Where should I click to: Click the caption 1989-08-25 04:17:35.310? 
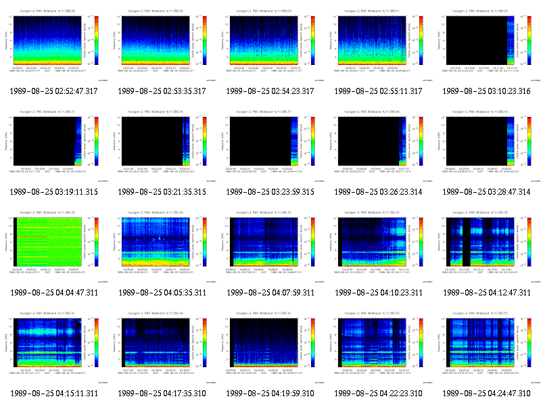click(x=162, y=394)
